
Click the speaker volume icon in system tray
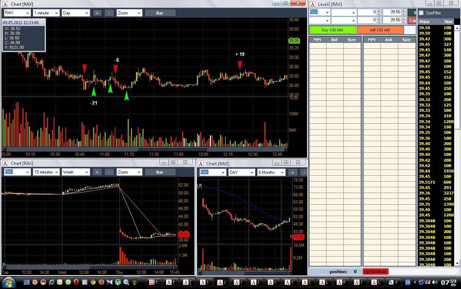[x=434, y=282]
